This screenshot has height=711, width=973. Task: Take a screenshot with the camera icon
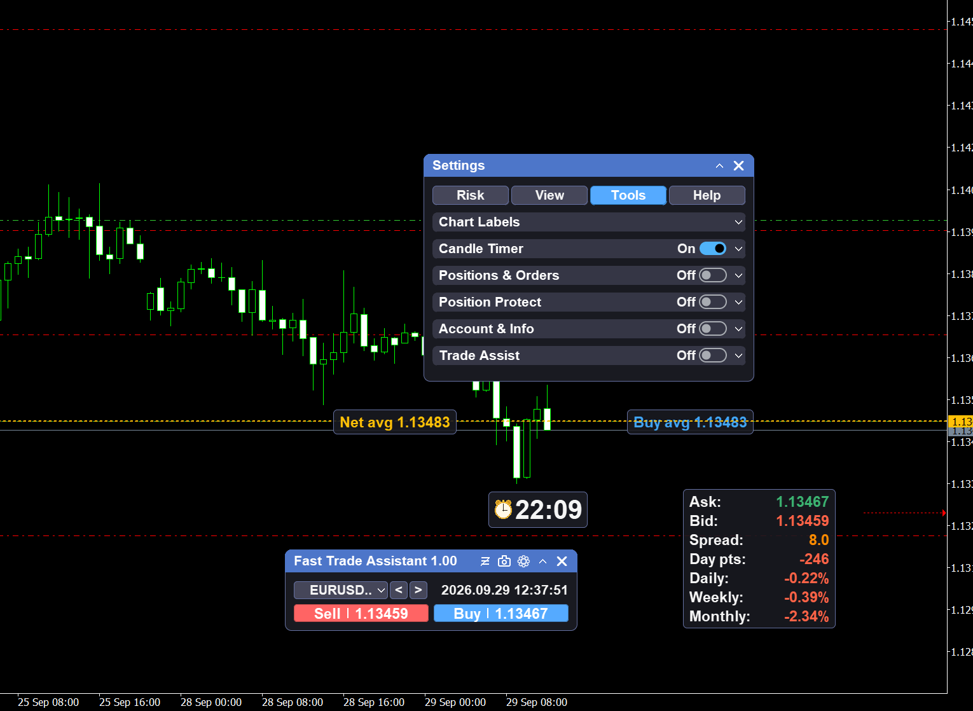click(x=504, y=561)
